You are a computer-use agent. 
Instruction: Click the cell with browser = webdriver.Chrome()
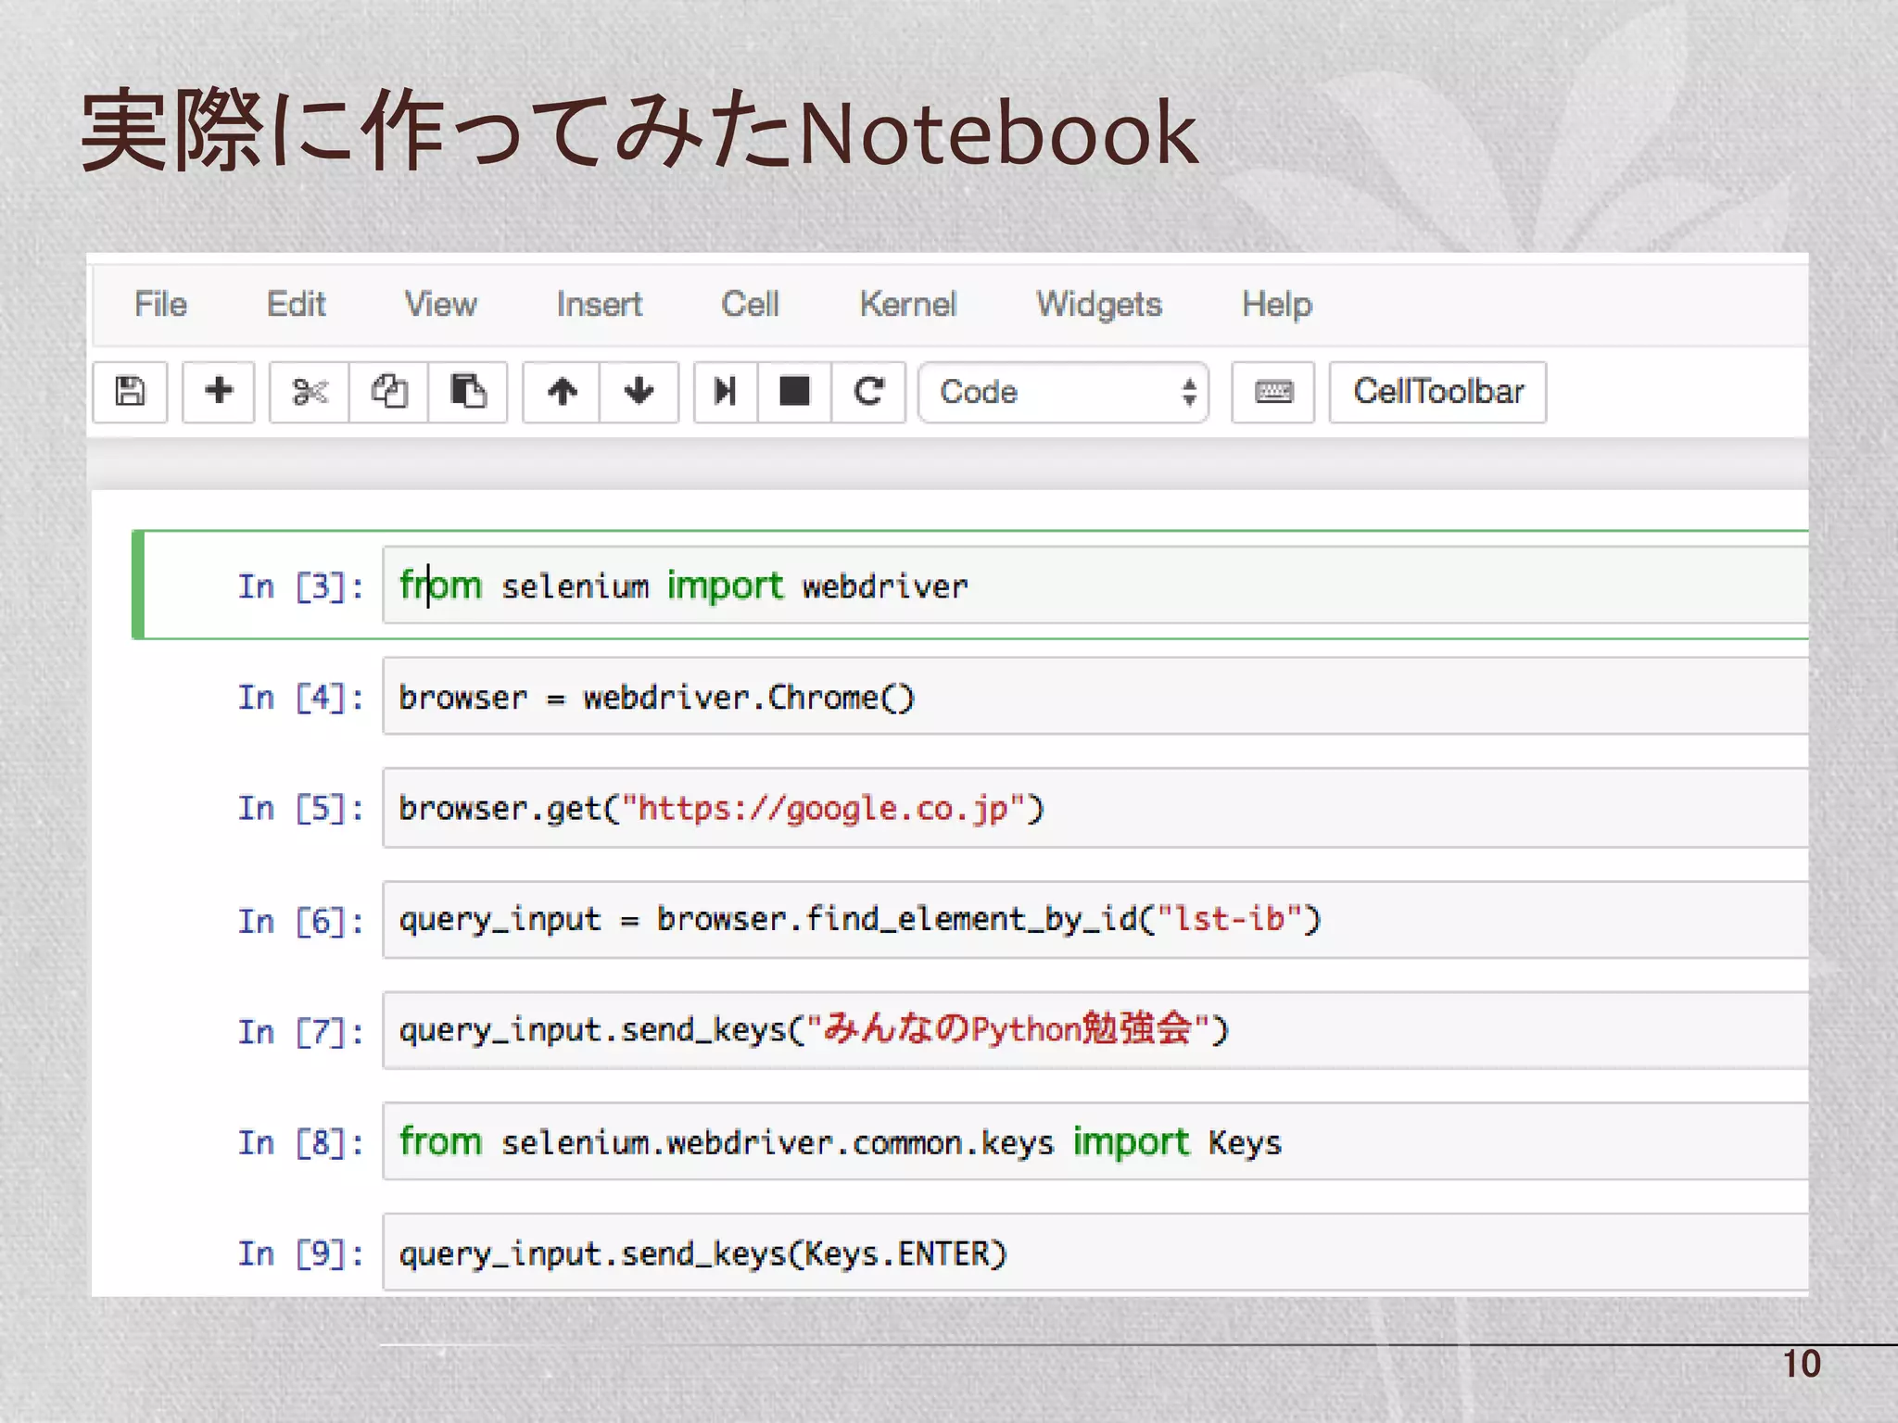(1095, 697)
